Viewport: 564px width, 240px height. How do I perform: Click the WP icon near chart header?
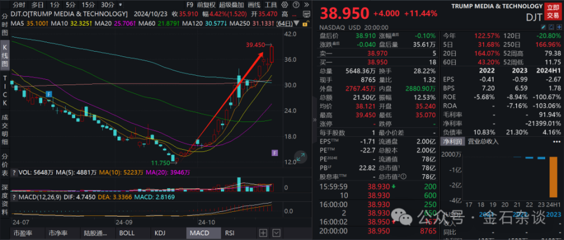coord(307,14)
